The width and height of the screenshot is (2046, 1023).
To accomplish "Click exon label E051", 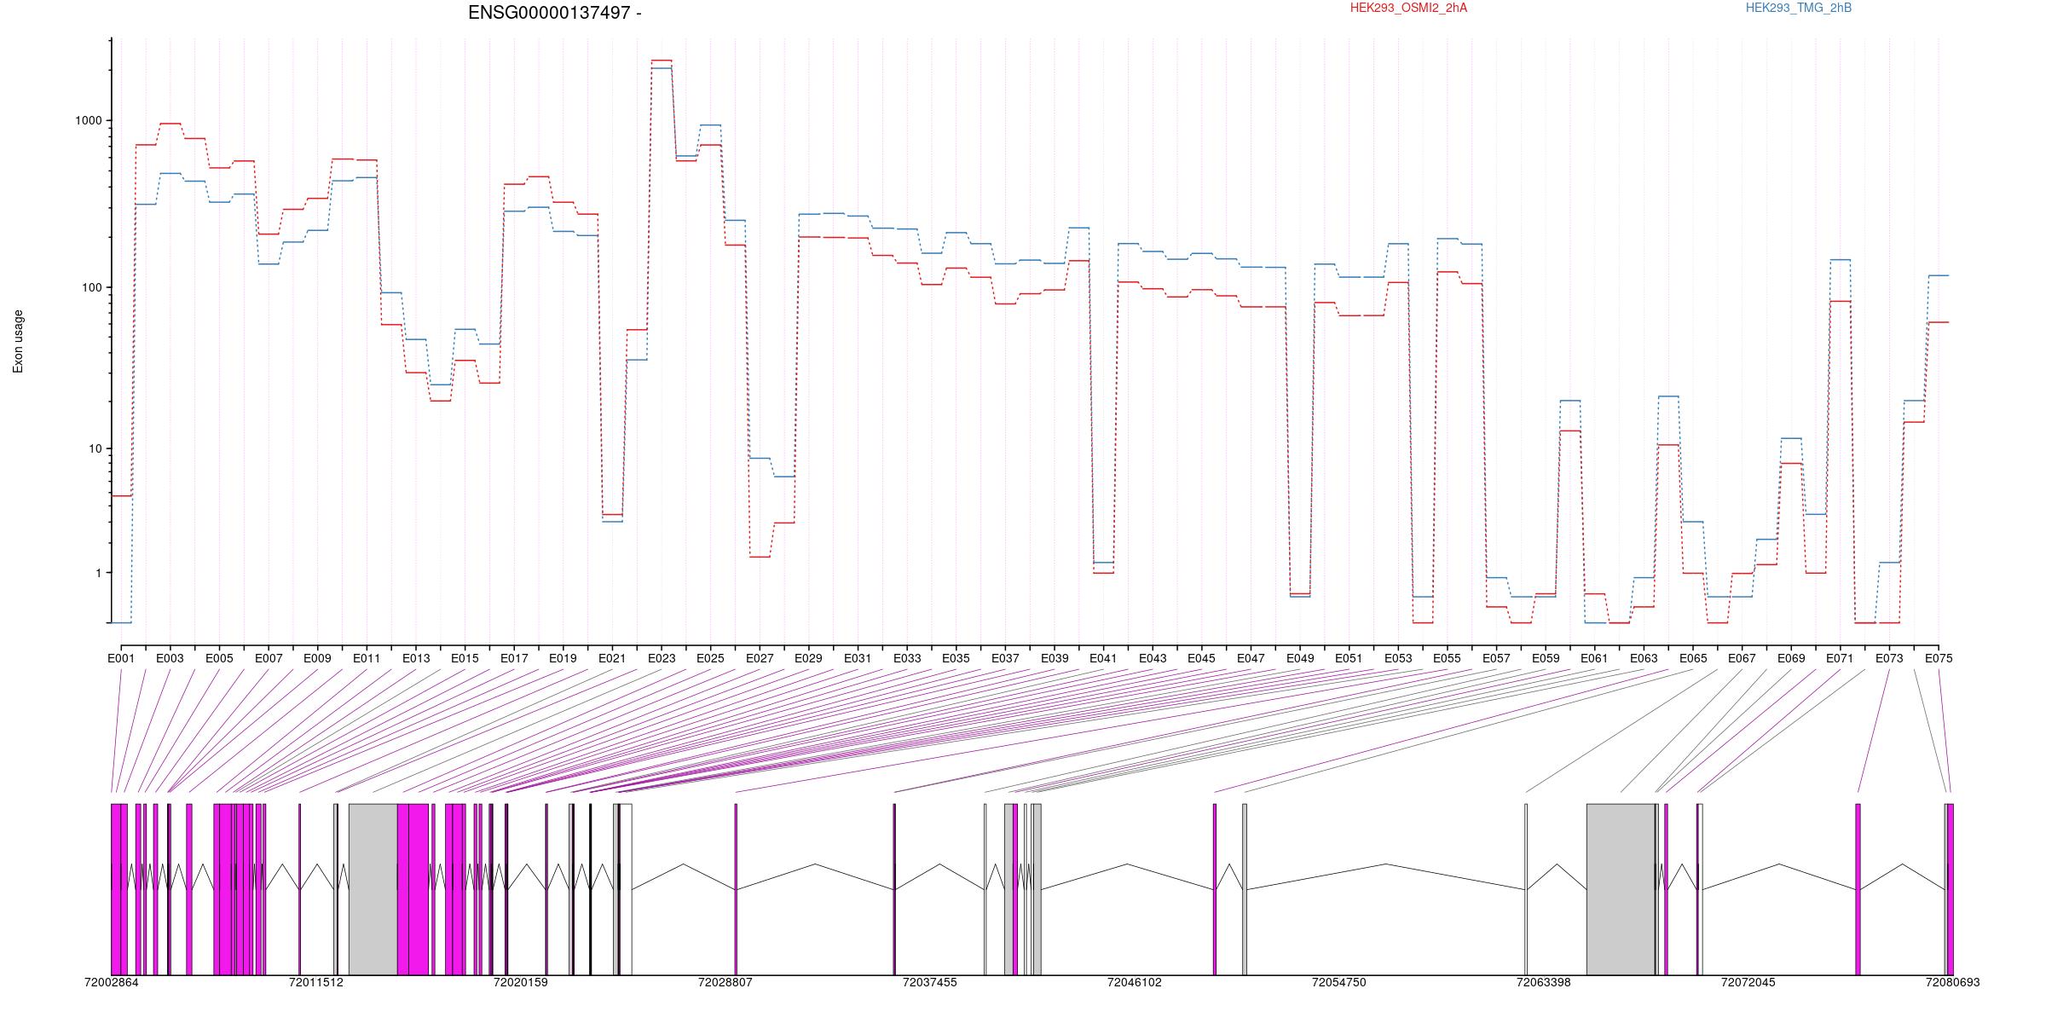I will pyautogui.click(x=1349, y=658).
